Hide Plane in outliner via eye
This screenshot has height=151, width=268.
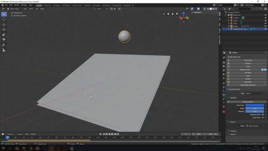[x=265, y=23]
